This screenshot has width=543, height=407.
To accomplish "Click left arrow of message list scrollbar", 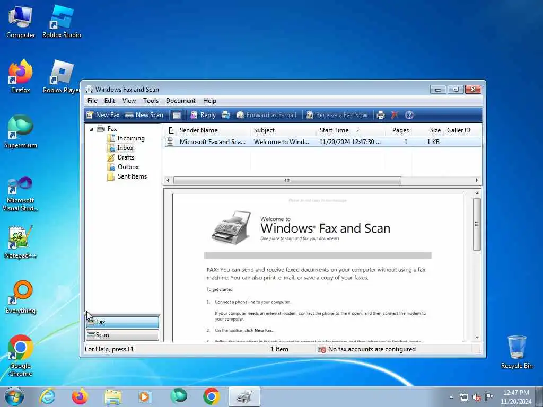I will (168, 180).
